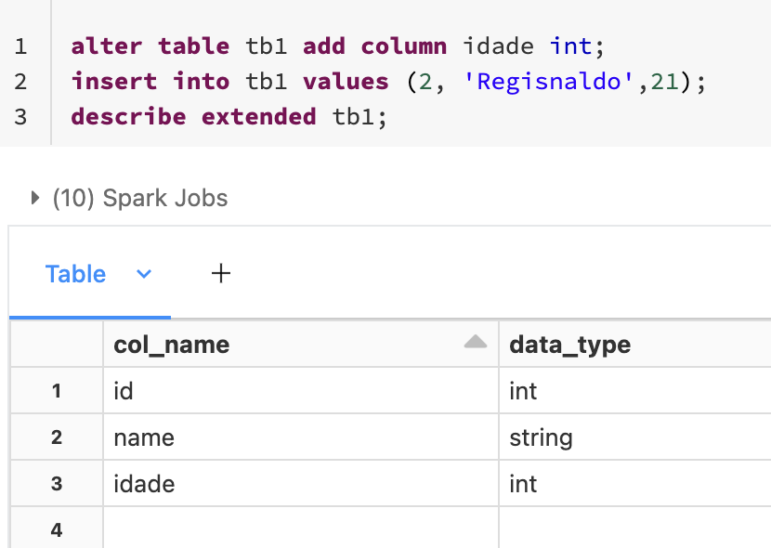Viewport: 771px width, 548px height.
Task: Click the col_name sort arrow icon
Action: 475,342
